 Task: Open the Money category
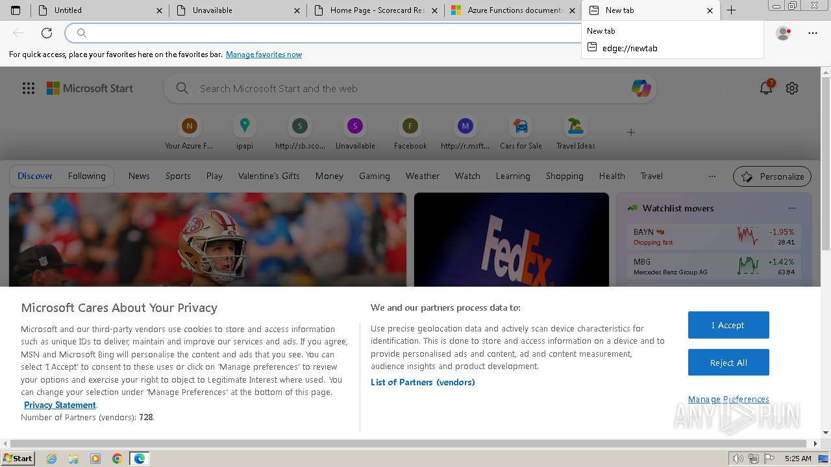(x=329, y=176)
